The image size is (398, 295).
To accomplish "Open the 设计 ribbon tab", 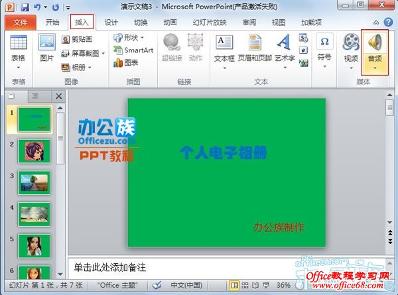I will click(x=111, y=23).
